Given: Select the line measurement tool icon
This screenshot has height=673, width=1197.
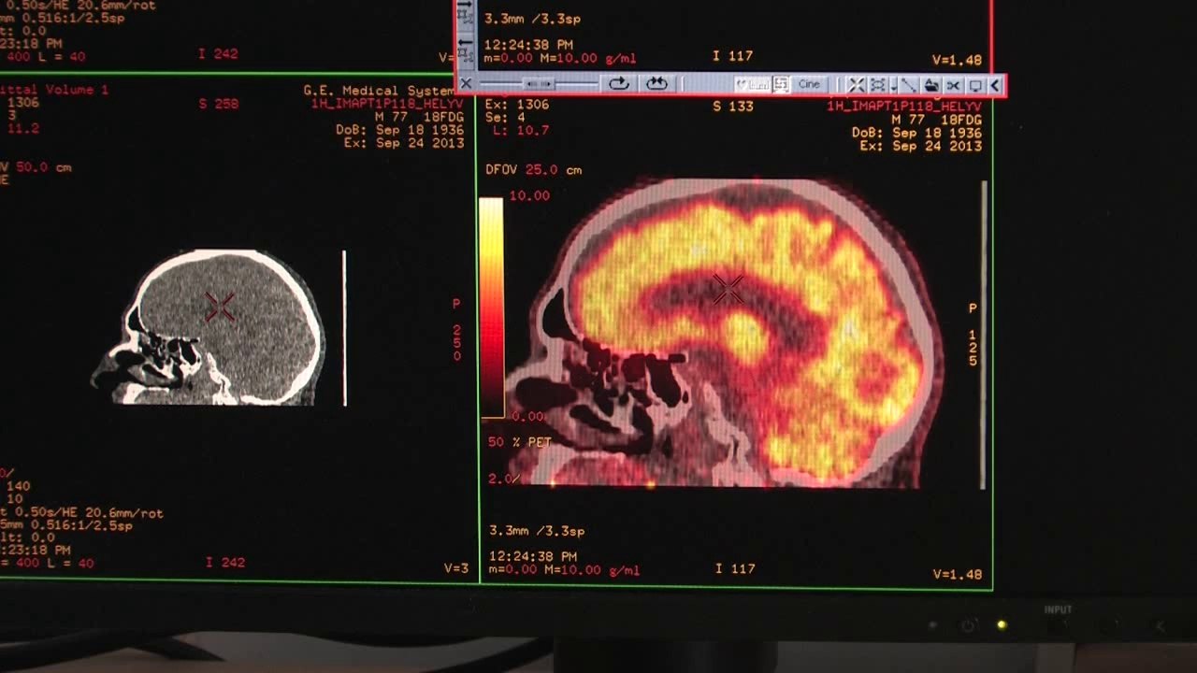Looking at the screenshot, I should 909,85.
